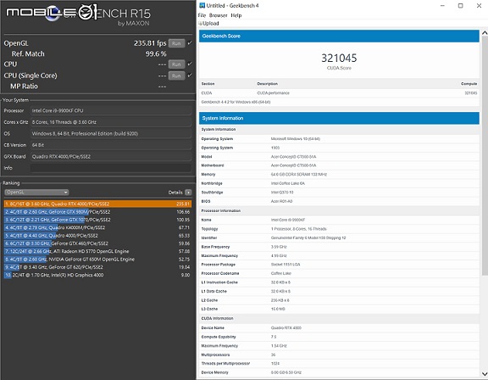Click the OS field showing Windows 8
This screenshot has width=488, height=380.
coord(111,134)
